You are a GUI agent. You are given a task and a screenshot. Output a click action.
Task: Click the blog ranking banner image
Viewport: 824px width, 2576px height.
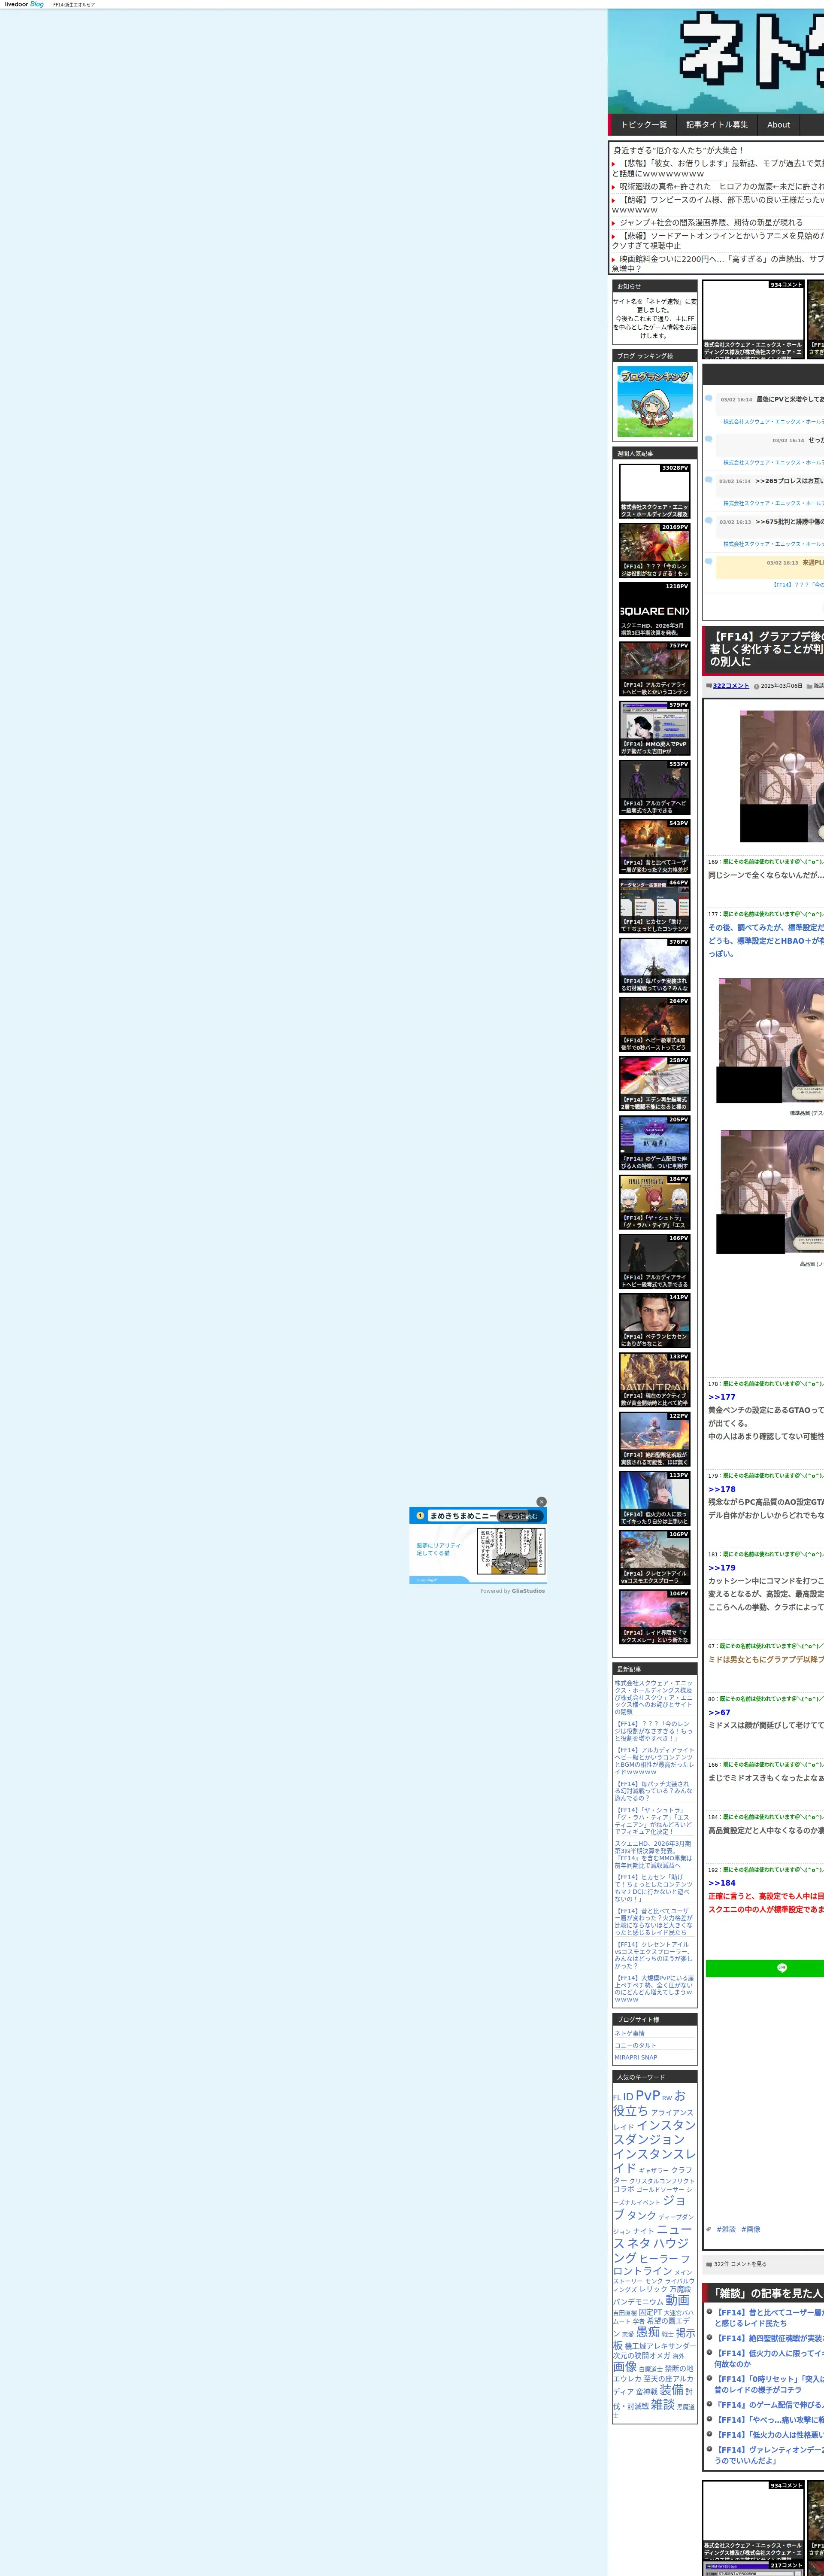[x=655, y=401]
